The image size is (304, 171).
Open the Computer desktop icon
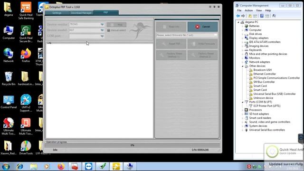tap(9, 33)
